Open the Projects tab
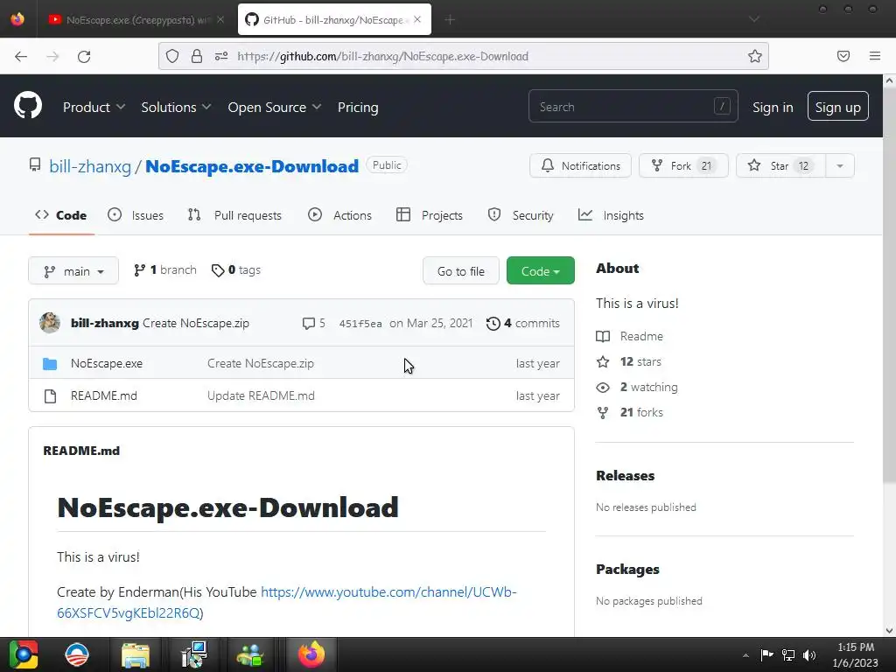 (430, 215)
